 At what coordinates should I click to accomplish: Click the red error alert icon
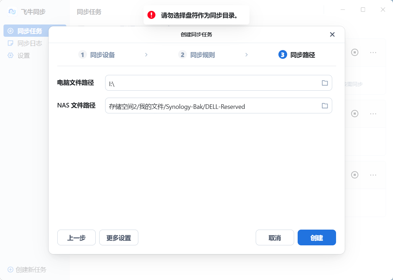pyautogui.click(x=151, y=15)
